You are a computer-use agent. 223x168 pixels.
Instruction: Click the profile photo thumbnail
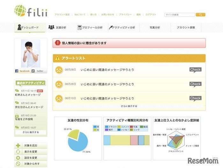click(x=31, y=53)
